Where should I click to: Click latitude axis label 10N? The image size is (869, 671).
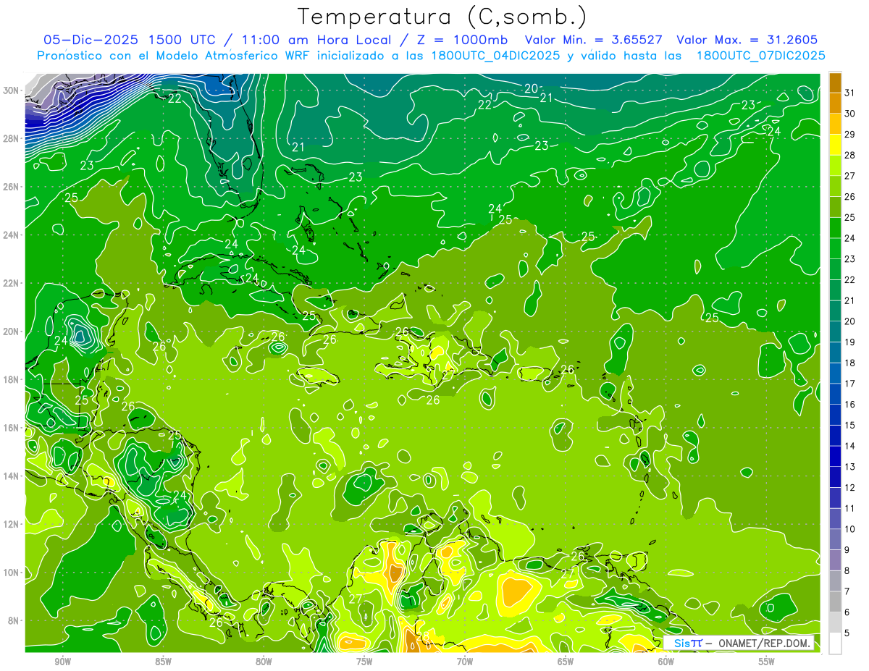(11, 573)
